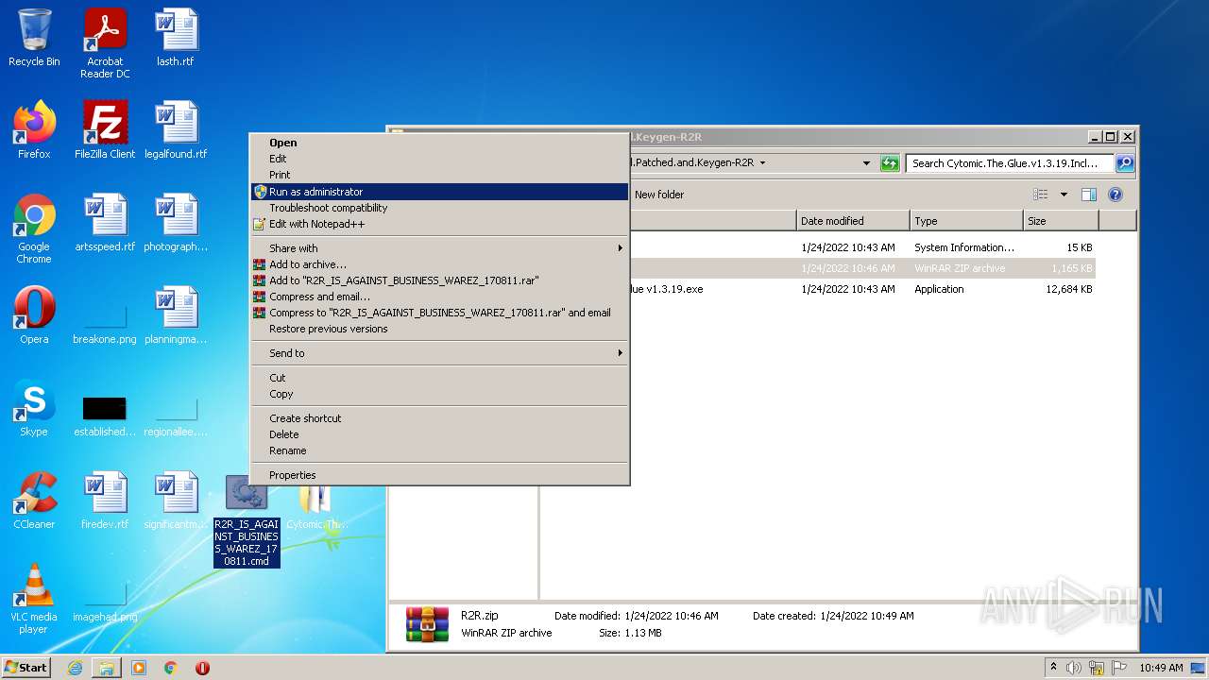Sort by the Size column header

[x=1061, y=221]
